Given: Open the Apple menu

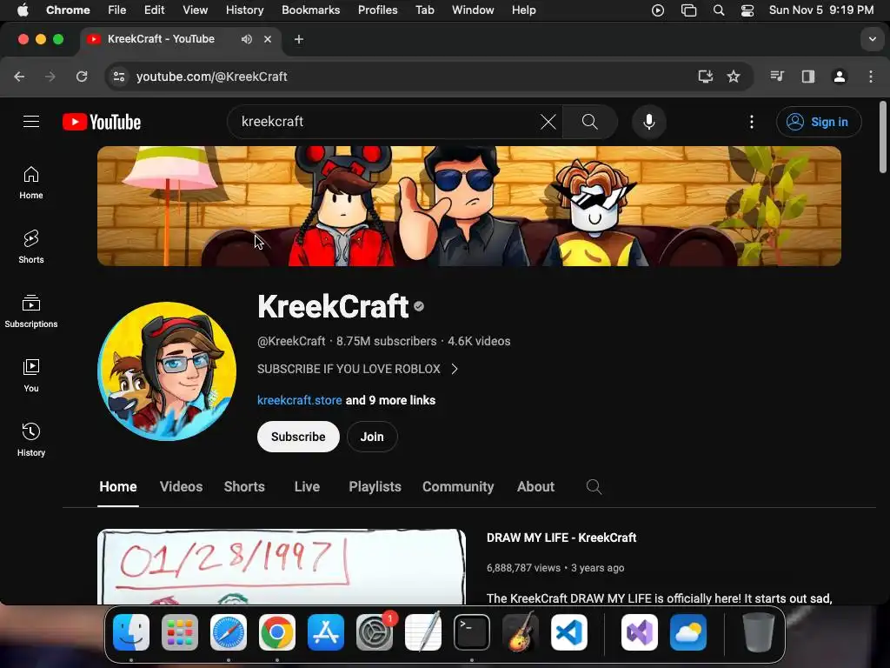Looking at the screenshot, I should pyautogui.click(x=23, y=10).
